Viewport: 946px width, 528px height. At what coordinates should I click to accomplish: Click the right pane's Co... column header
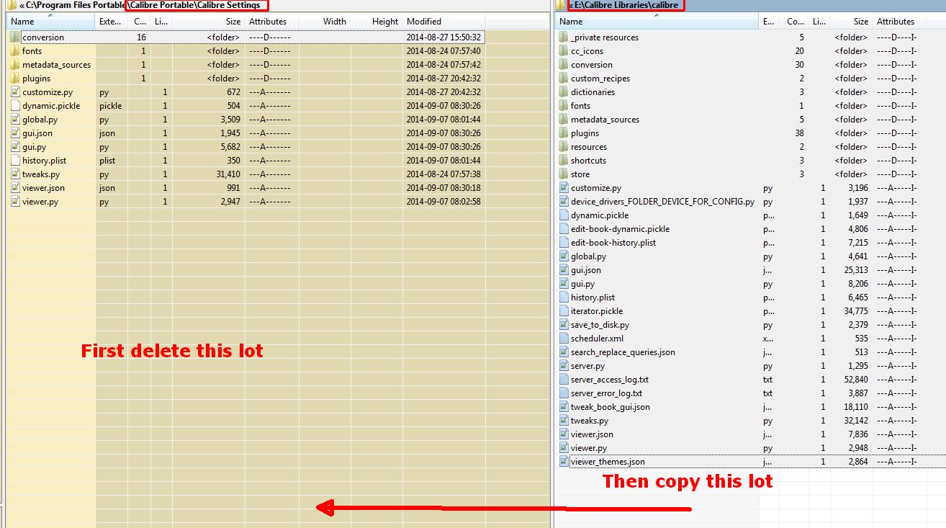pos(793,22)
